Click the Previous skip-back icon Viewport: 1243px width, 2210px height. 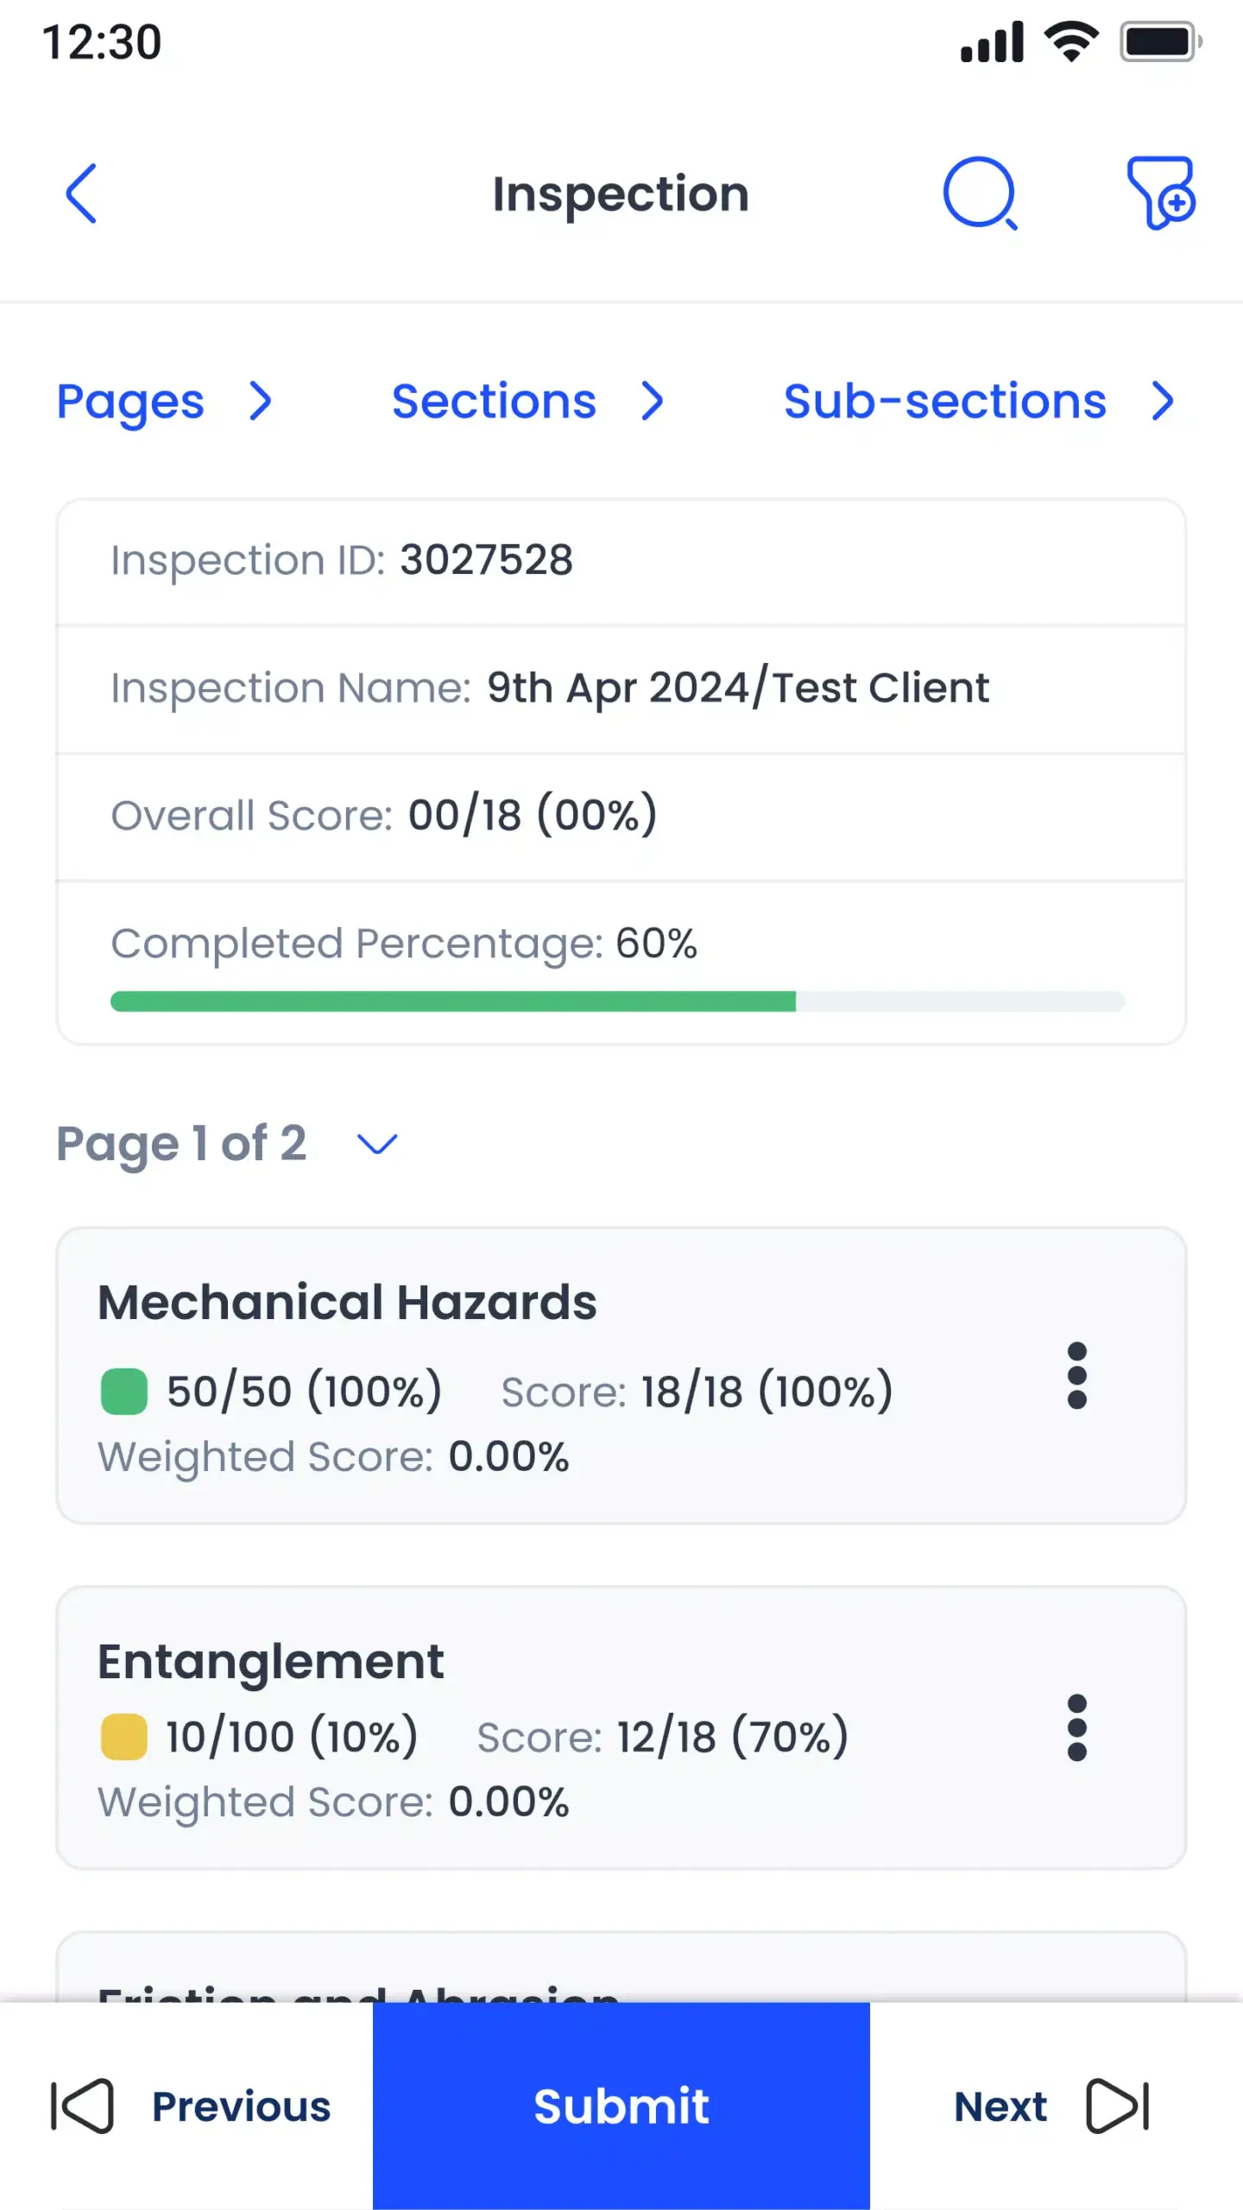(82, 2106)
